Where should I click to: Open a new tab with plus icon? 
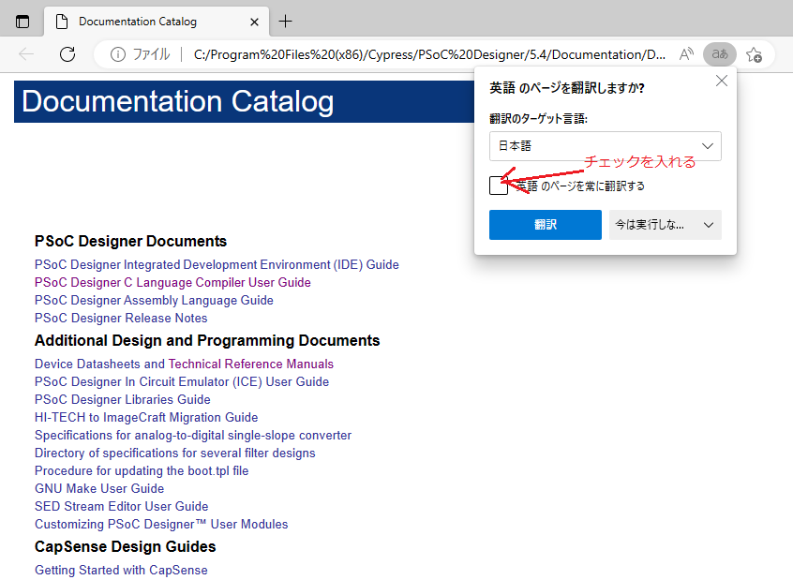tap(285, 22)
